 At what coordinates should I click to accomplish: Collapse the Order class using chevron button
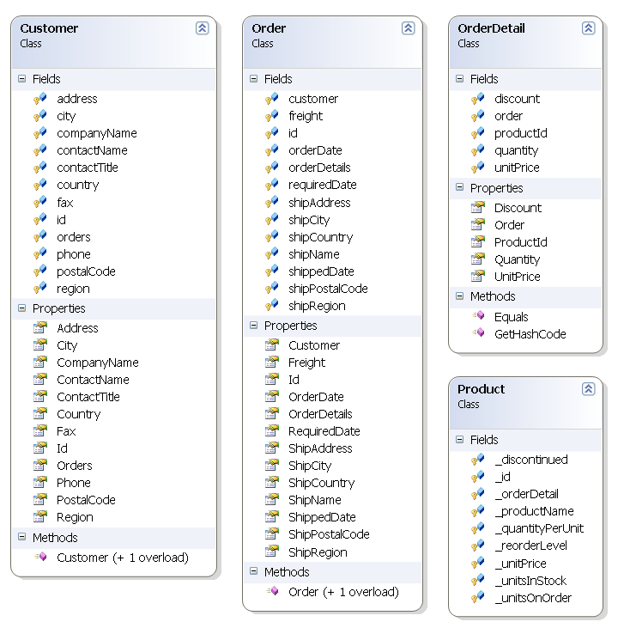pyautogui.click(x=408, y=28)
